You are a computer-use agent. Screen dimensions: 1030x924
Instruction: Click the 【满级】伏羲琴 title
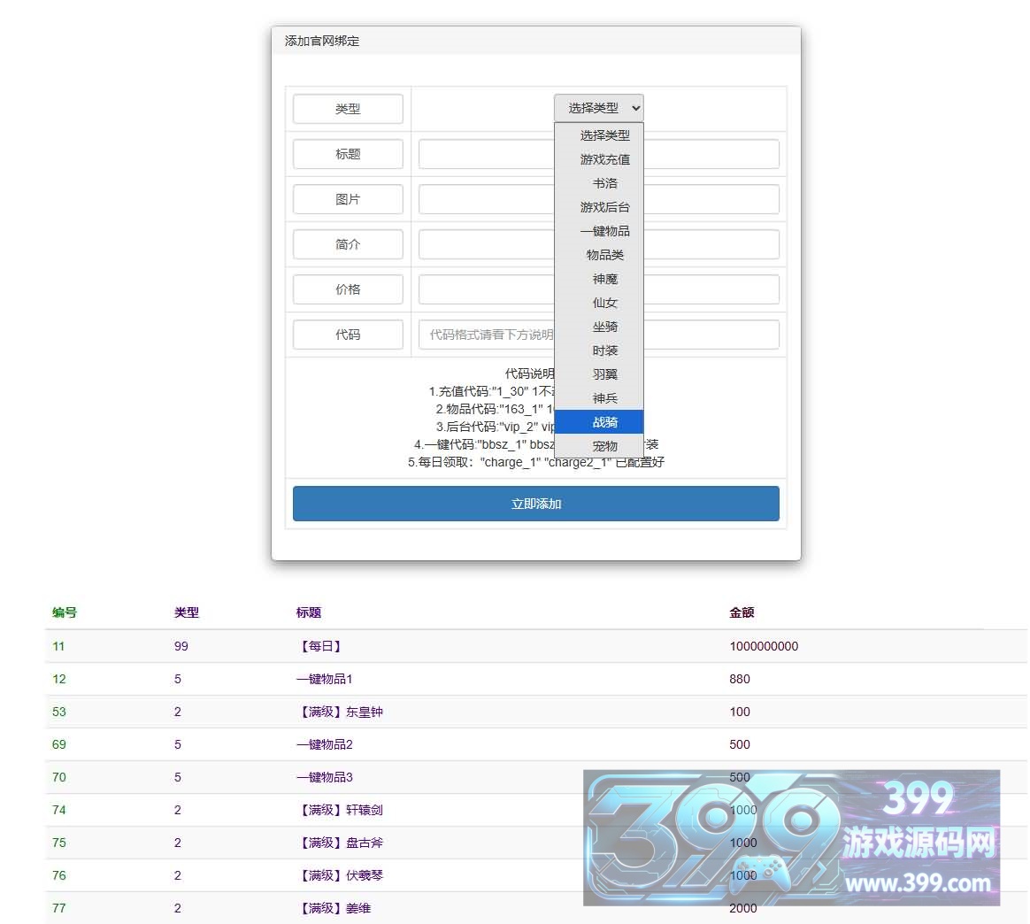click(x=340, y=875)
